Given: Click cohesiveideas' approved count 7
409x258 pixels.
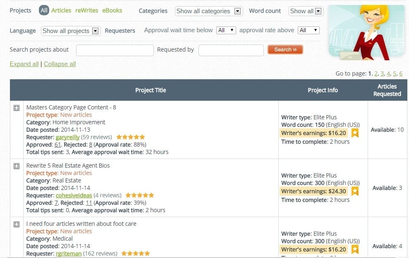Looking at the screenshot, I should [x=56, y=203].
